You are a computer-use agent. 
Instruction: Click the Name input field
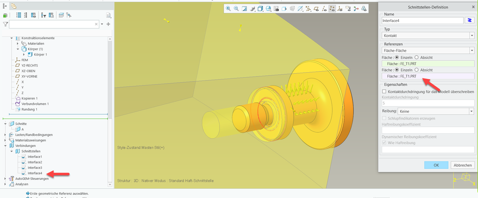point(422,21)
